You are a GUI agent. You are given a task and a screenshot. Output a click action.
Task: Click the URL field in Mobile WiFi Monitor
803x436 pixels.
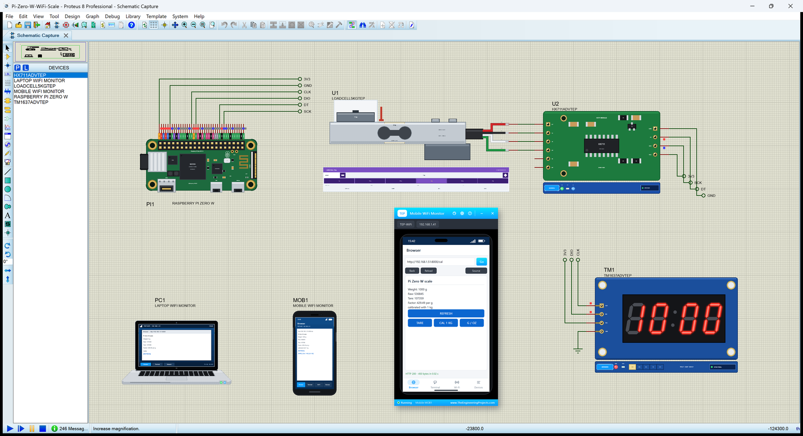(440, 262)
